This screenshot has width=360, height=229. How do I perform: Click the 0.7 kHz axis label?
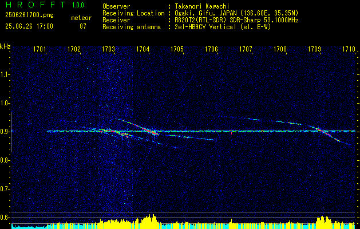[x=5, y=189]
